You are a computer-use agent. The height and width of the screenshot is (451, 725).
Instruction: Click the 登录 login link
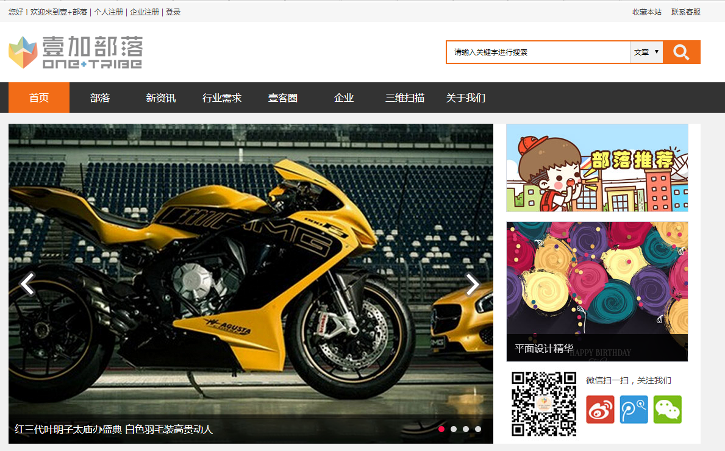point(173,12)
